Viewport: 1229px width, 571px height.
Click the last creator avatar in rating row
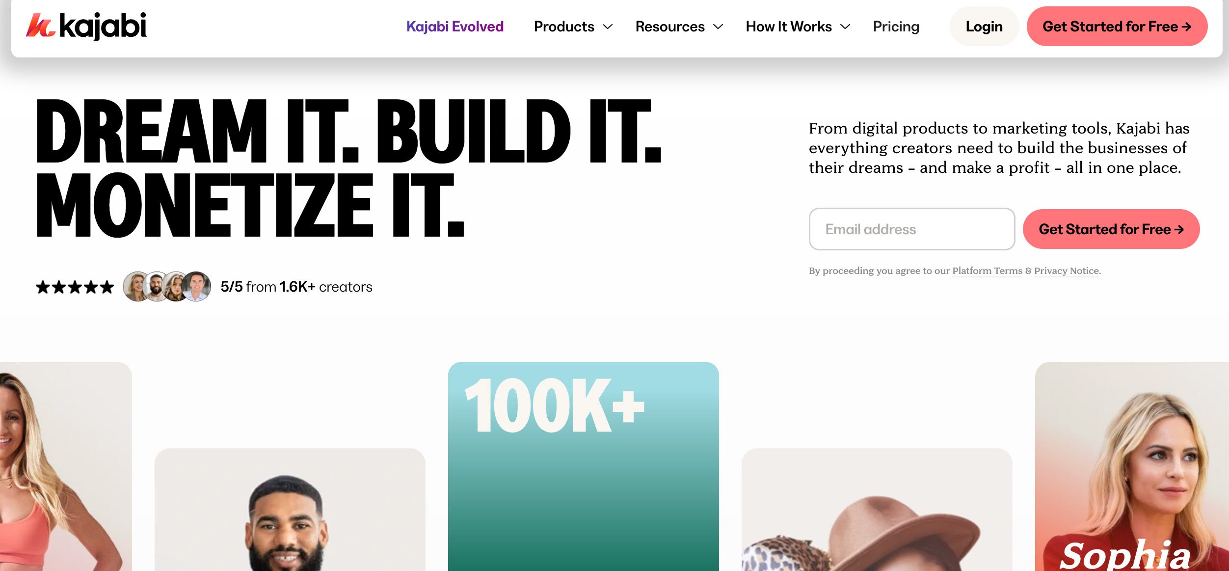pos(196,286)
